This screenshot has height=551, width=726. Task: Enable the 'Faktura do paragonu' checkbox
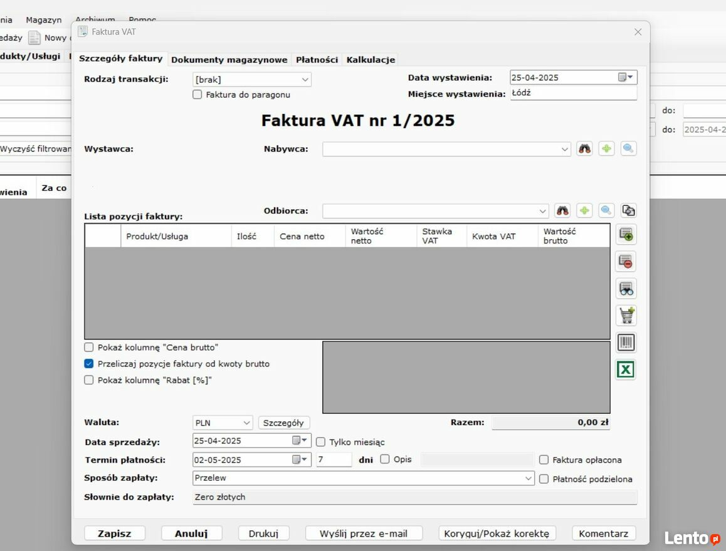pyautogui.click(x=197, y=95)
